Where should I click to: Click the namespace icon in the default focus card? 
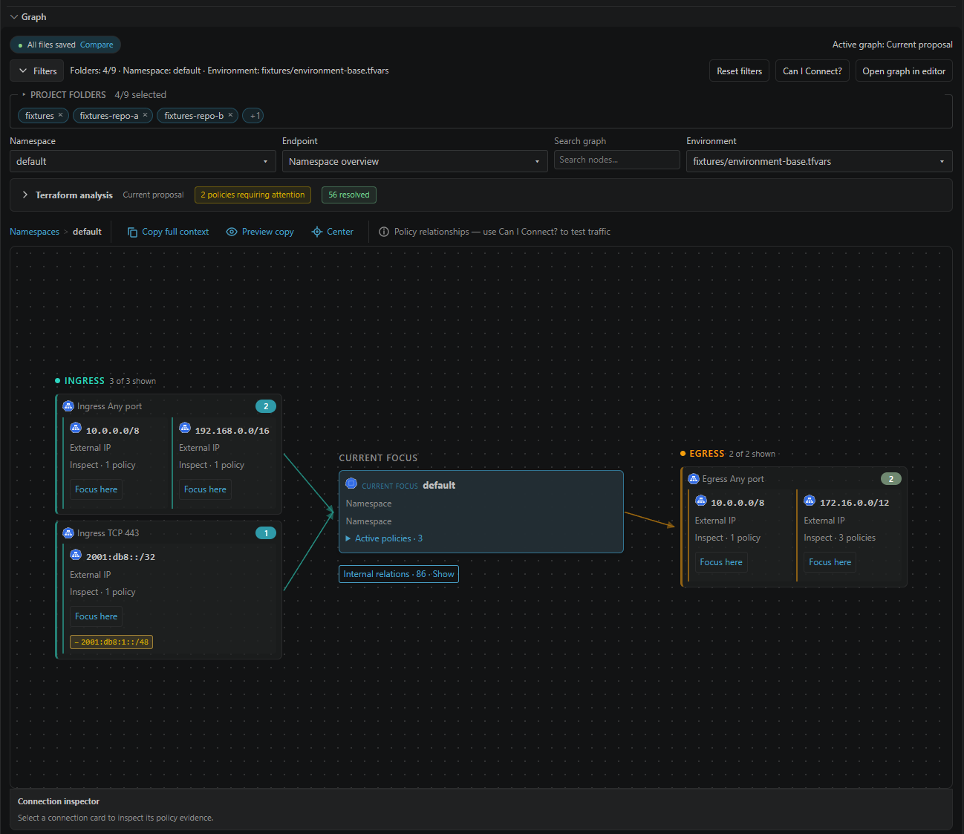351,483
